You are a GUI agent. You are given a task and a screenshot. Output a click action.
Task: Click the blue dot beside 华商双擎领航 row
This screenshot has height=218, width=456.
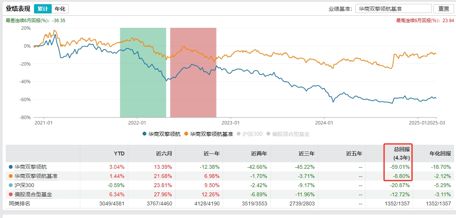pos(10,167)
